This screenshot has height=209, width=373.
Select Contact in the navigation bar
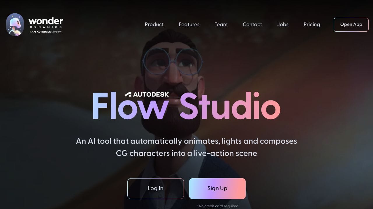[x=252, y=24]
